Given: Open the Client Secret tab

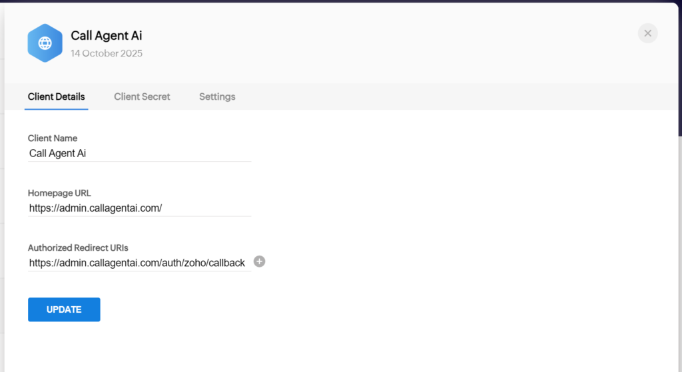Looking at the screenshot, I should [x=142, y=96].
